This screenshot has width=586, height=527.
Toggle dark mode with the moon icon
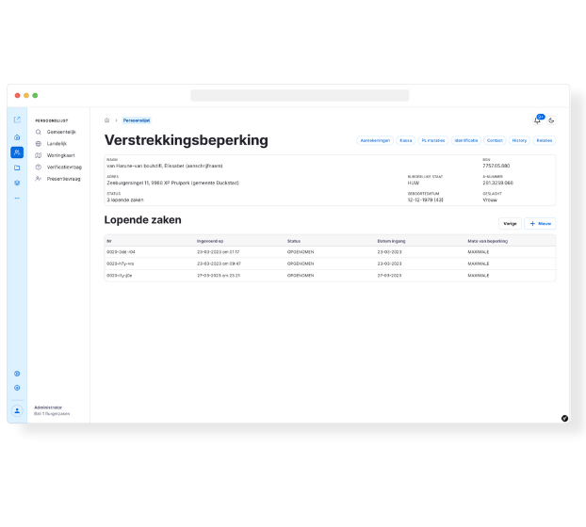coord(552,120)
